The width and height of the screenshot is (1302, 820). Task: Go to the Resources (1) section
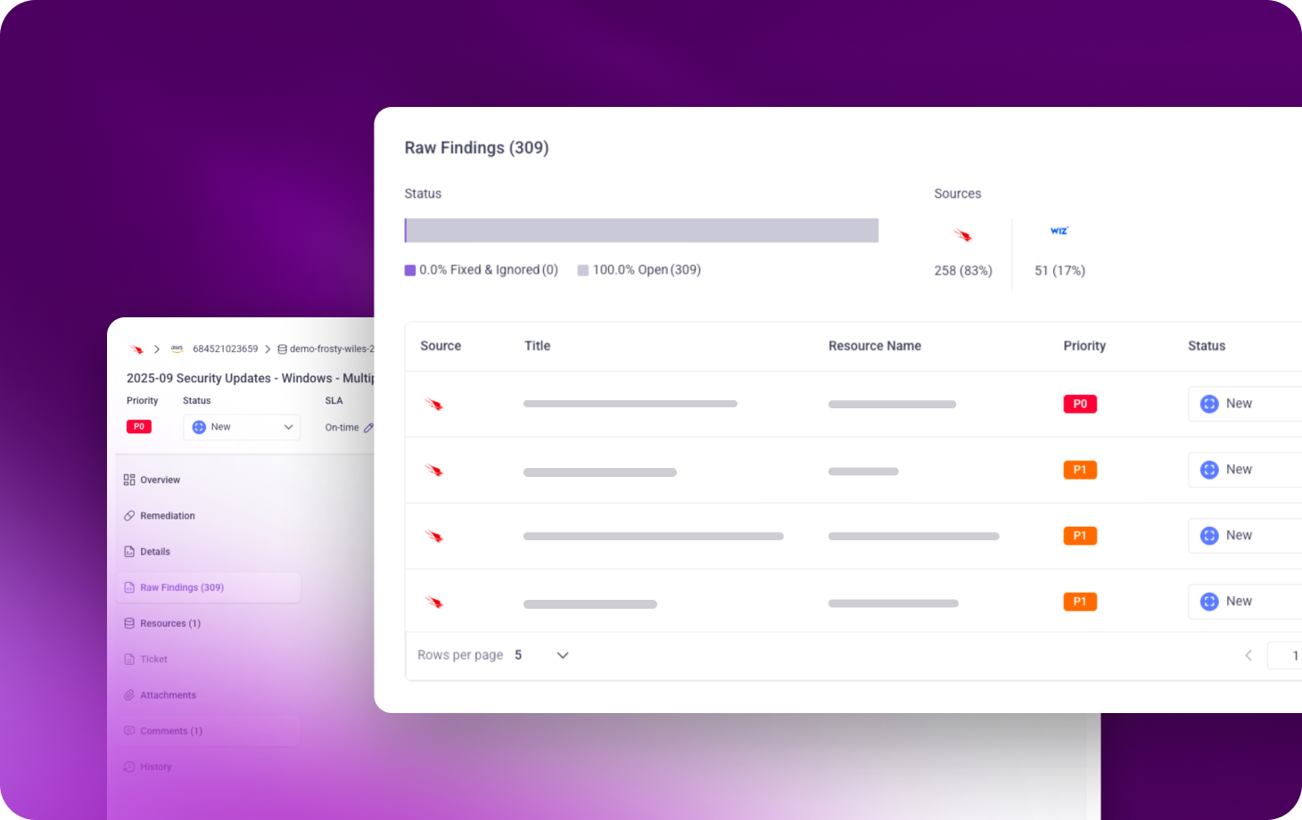[x=169, y=623]
